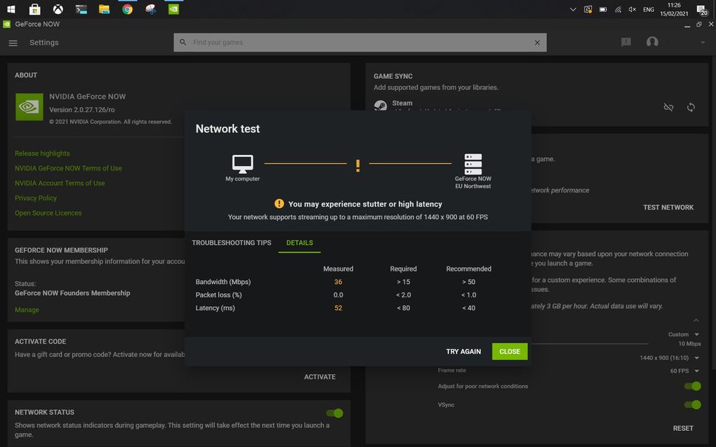Image resolution: width=716 pixels, height=447 pixels.
Task: Clear the search field with the X
Action: tap(537, 42)
